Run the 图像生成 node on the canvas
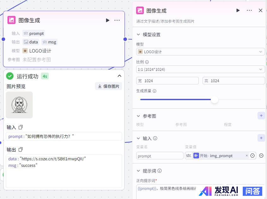 click(107, 20)
